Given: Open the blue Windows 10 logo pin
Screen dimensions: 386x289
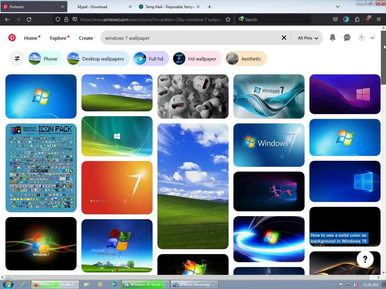Looking at the screenshot, I should tap(345, 181).
